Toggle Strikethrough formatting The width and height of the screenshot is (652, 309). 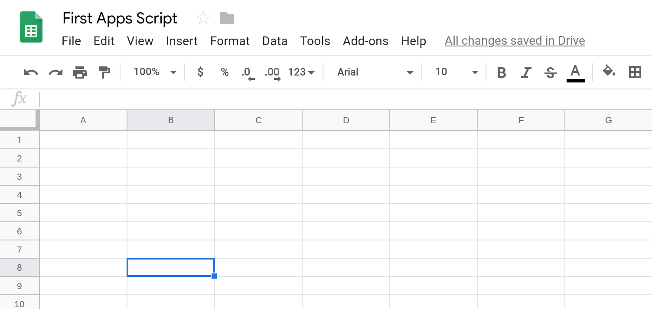(x=551, y=72)
